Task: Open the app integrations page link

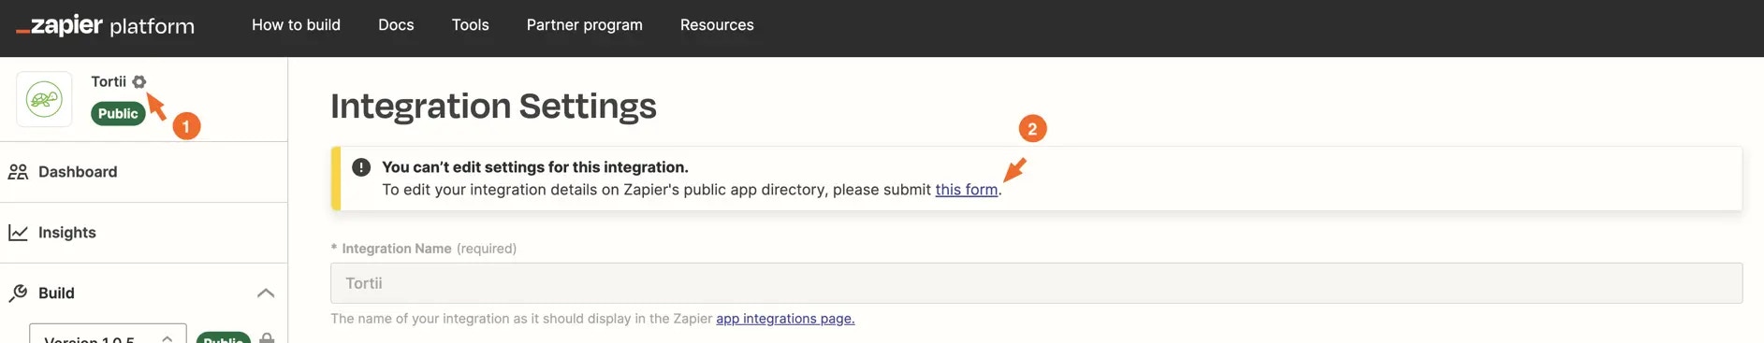Action: tap(785, 319)
